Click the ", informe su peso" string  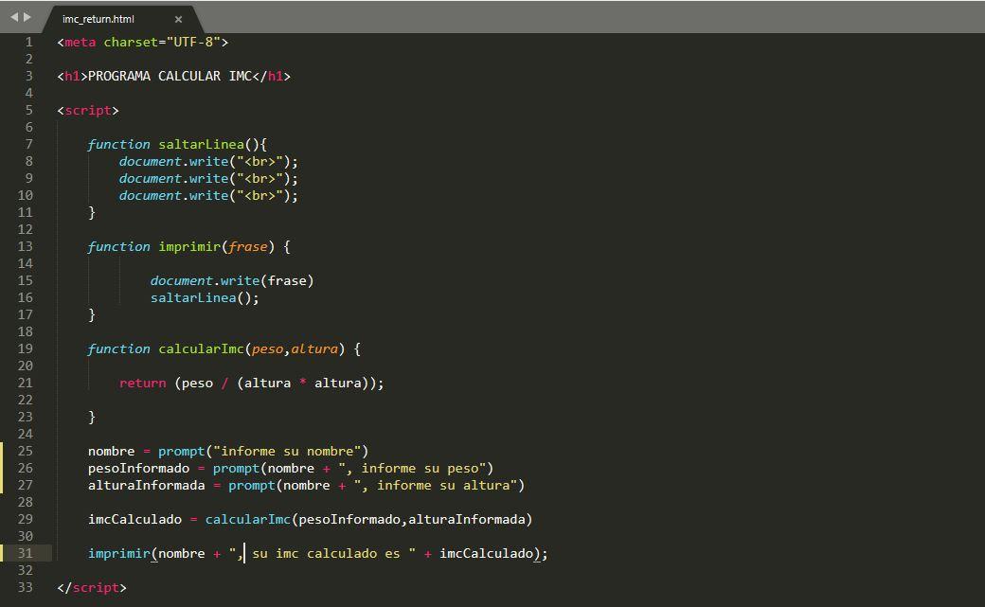pos(412,468)
